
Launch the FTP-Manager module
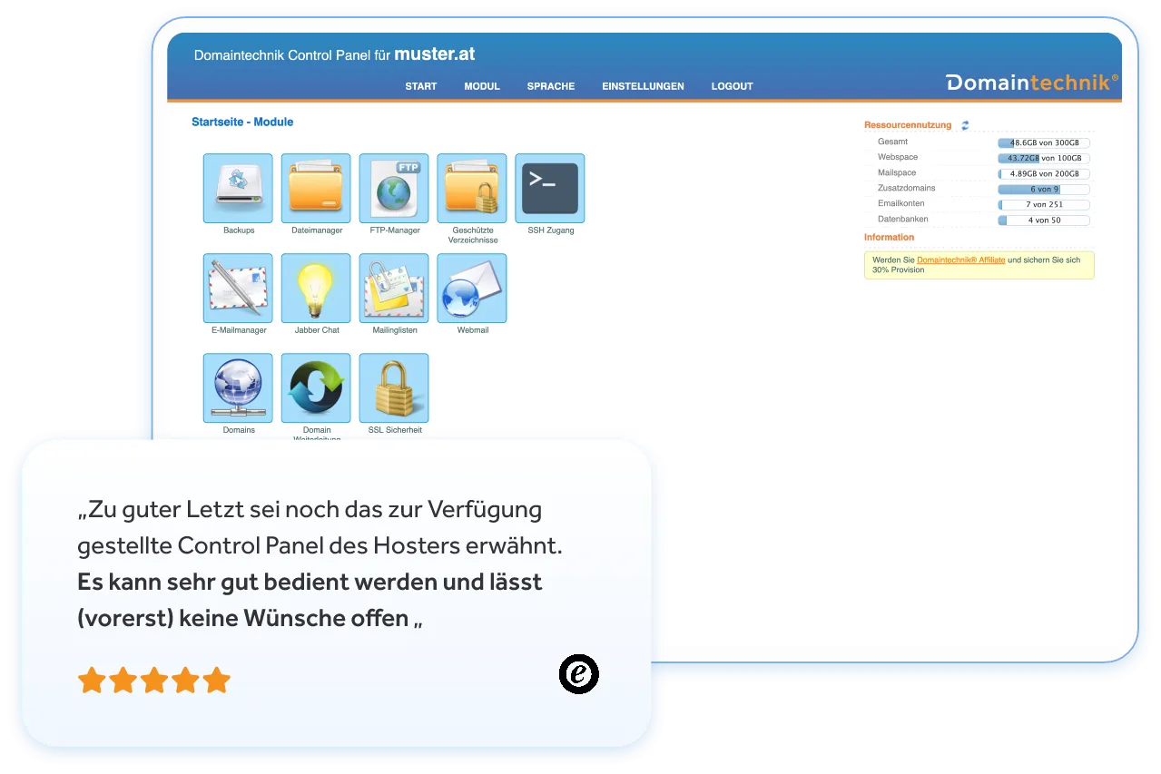coord(394,188)
